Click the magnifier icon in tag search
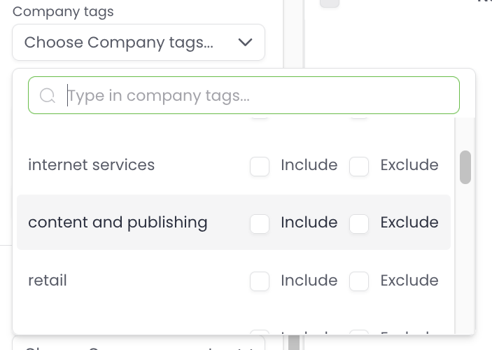 (48, 96)
